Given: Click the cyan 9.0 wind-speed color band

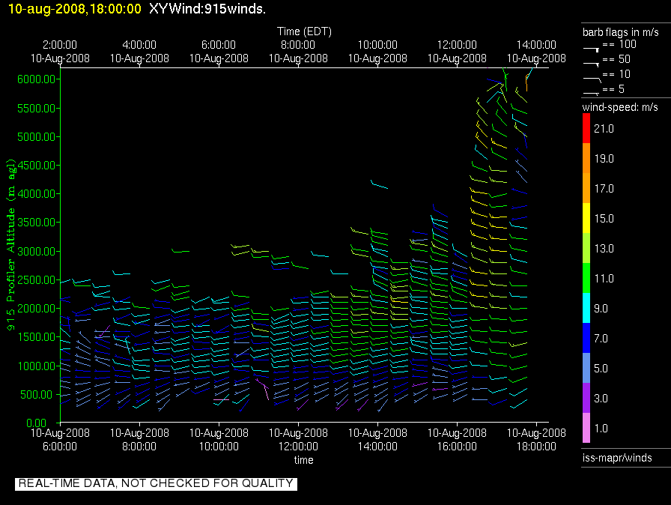Looking at the screenshot, I should pyautogui.click(x=586, y=308).
